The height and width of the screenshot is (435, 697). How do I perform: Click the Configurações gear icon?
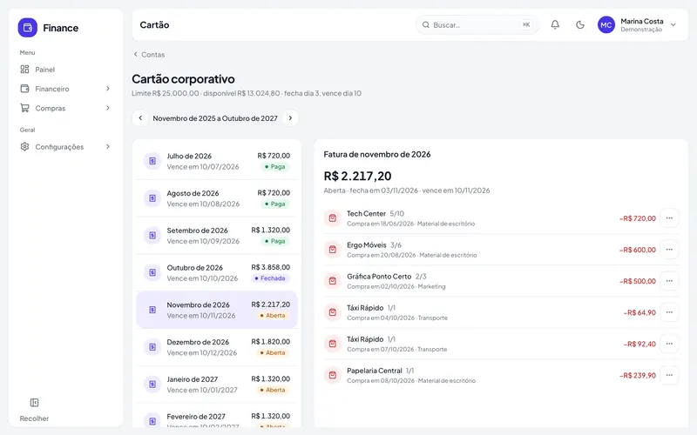tap(25, 146)
